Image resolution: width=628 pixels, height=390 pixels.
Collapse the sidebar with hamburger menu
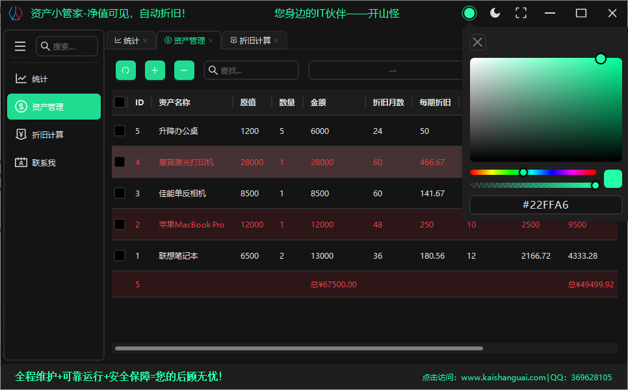(x=20, y=46)
